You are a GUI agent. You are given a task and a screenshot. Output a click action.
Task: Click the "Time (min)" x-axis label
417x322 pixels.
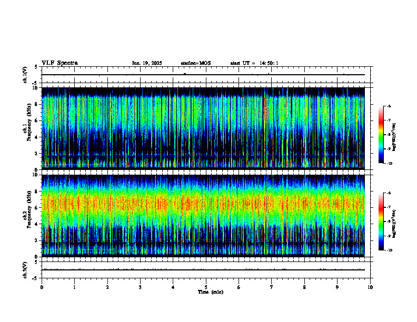211,292
